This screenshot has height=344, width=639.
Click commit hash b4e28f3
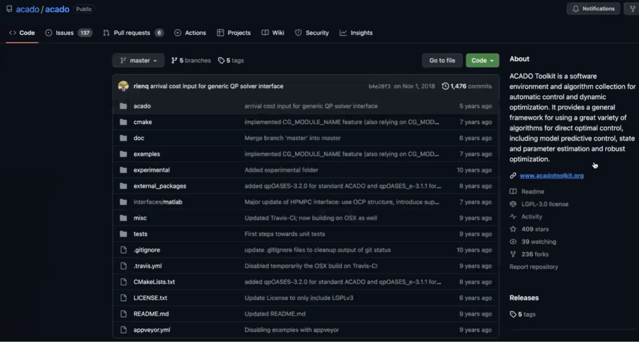(379, 86)
